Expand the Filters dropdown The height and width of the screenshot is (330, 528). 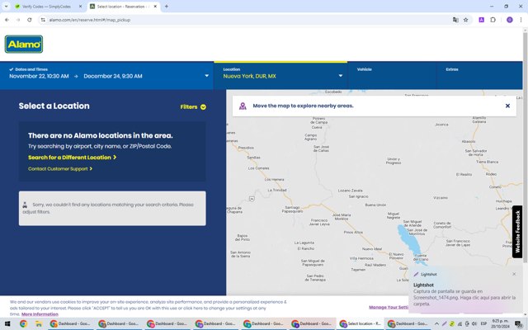click(193, 106)
